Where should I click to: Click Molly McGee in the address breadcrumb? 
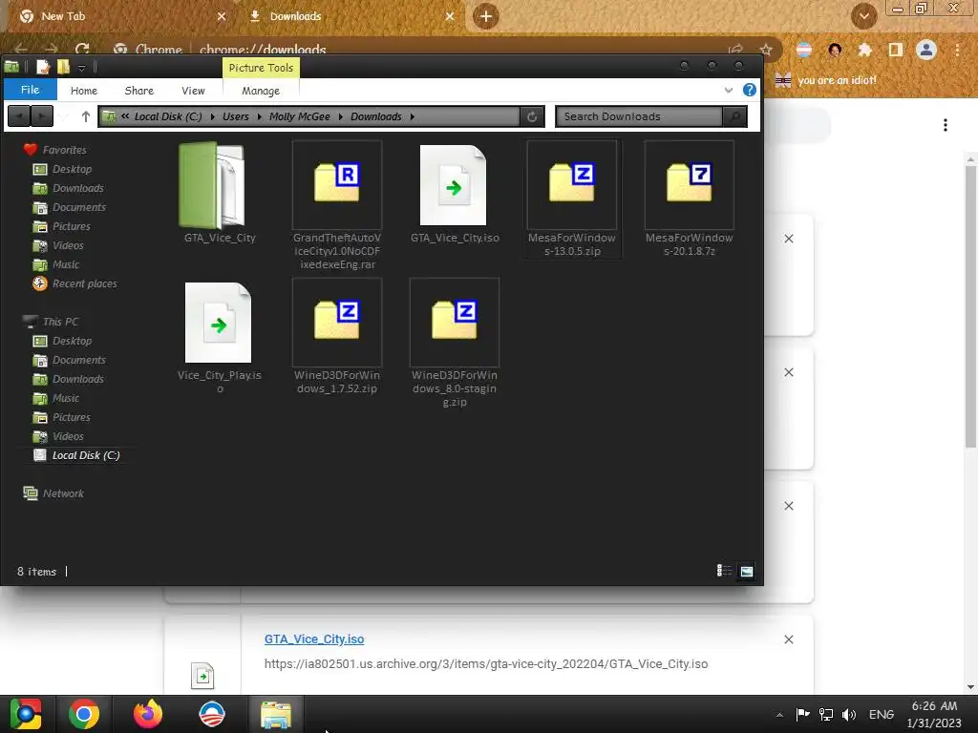[x=299, y=116]
